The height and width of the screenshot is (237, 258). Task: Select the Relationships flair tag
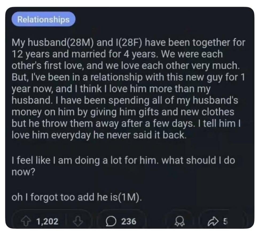(44, 19)
